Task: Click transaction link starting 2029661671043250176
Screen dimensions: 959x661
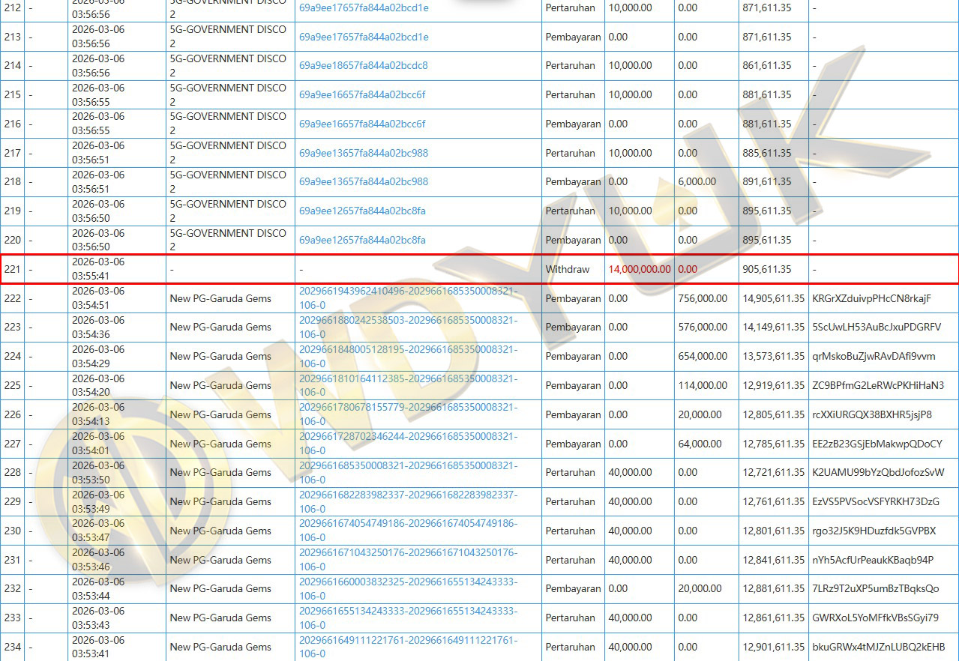Action: (x=408, y=552)
